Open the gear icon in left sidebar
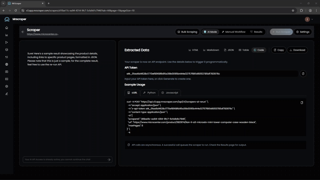320x180 pixels. click(x=6, y=86)
